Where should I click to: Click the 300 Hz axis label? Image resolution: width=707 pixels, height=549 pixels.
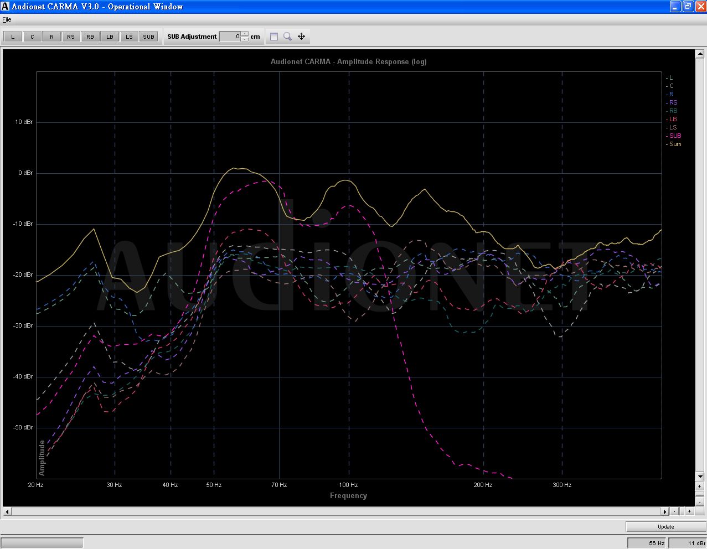click(x=562, y=485)
